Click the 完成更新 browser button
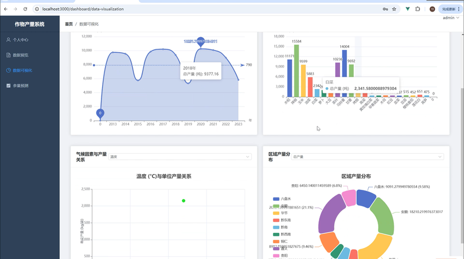This screenshot has height=259, width=464. pos(451,9)
